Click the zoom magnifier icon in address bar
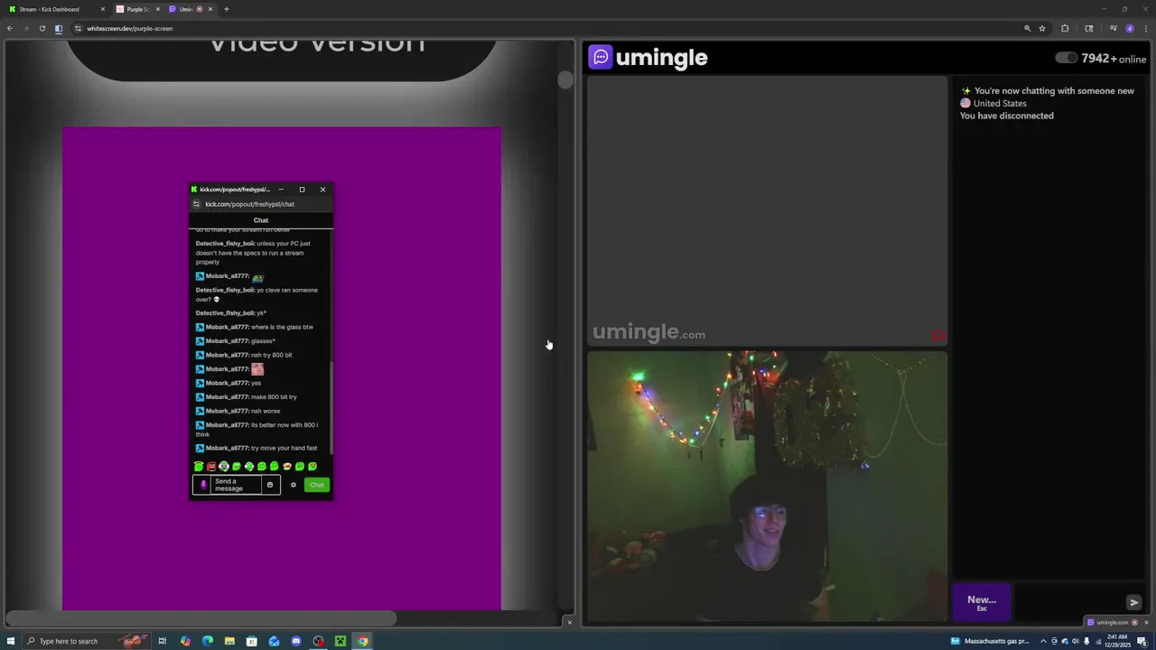The height and width of the screenshot is (650, 1156). pos(1027,28)
